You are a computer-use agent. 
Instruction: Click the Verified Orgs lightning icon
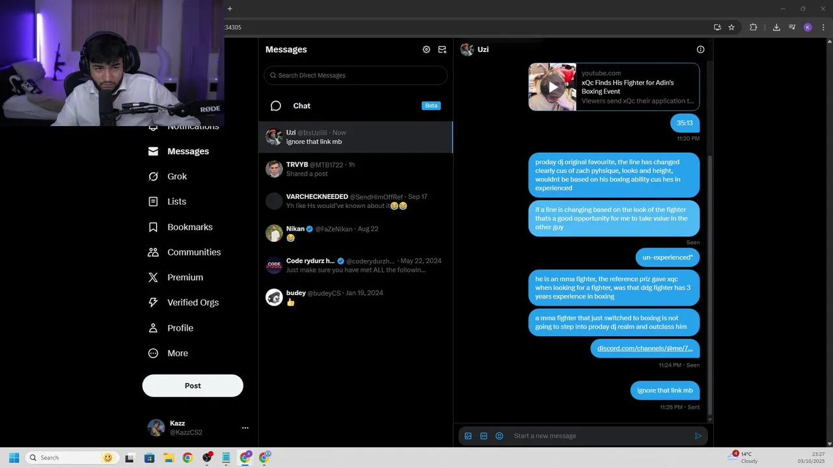(x=153, y=302)
